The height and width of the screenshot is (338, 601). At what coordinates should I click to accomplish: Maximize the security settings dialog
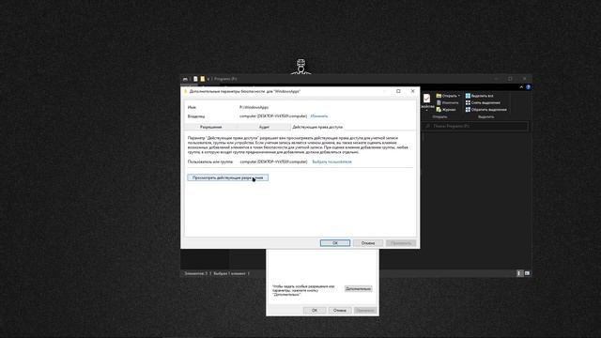coord(398,91)
